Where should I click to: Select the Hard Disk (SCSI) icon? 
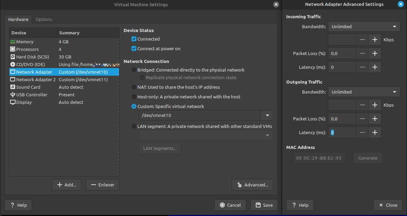pos(13,57)
